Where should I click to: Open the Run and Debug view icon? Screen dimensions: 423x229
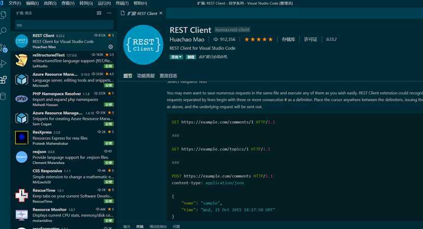[4, 63]
